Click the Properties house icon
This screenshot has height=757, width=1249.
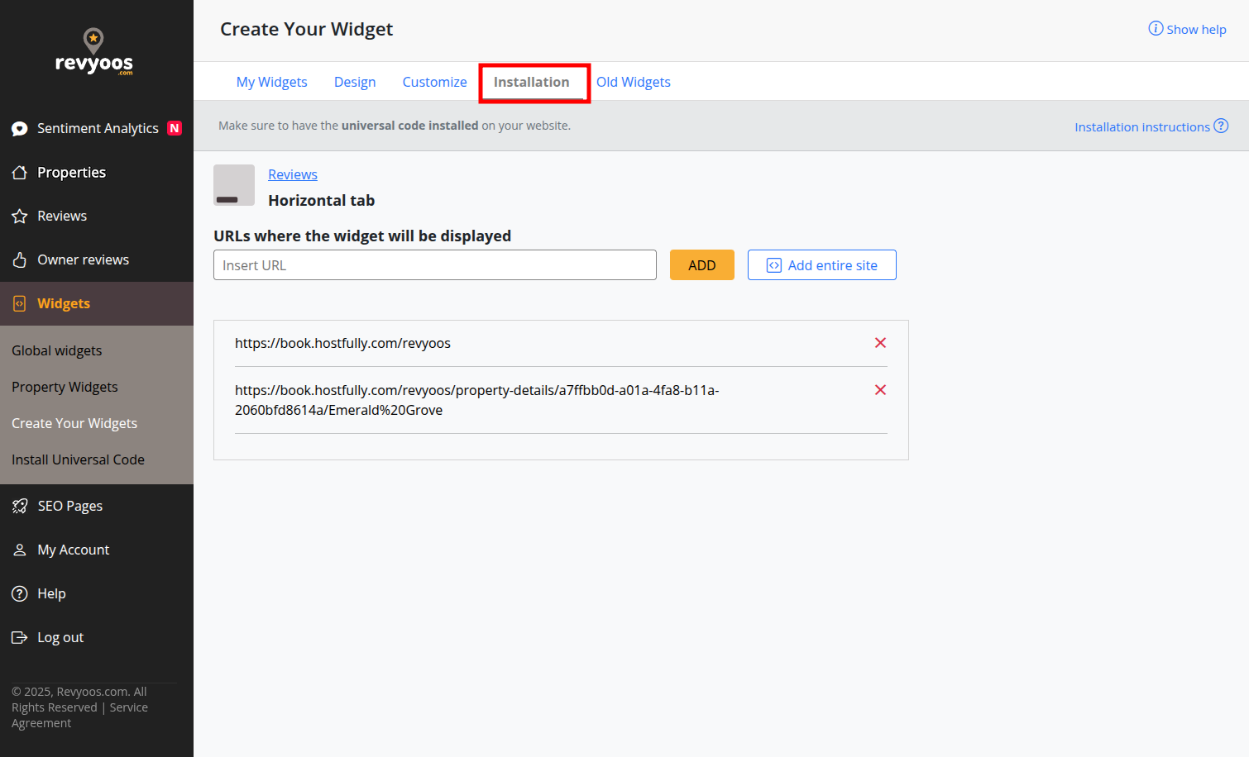[20, 173]
